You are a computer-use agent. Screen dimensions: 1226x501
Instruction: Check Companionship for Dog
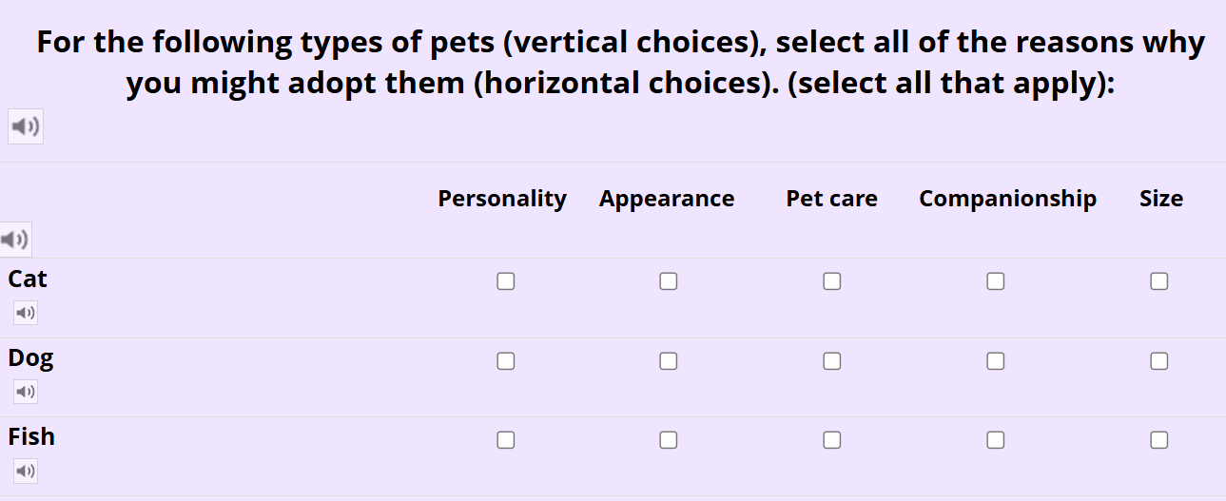point(996,361)
